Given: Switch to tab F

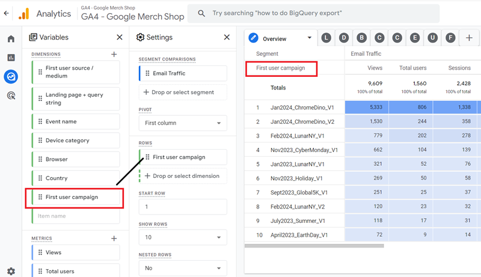Looking at the screenshot, I should [x=450, y=38].
